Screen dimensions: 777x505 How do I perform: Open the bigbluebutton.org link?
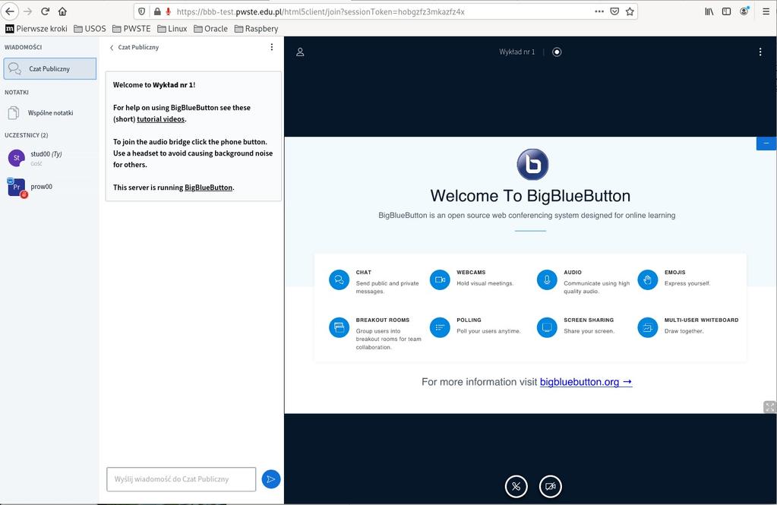pos(586,382)
